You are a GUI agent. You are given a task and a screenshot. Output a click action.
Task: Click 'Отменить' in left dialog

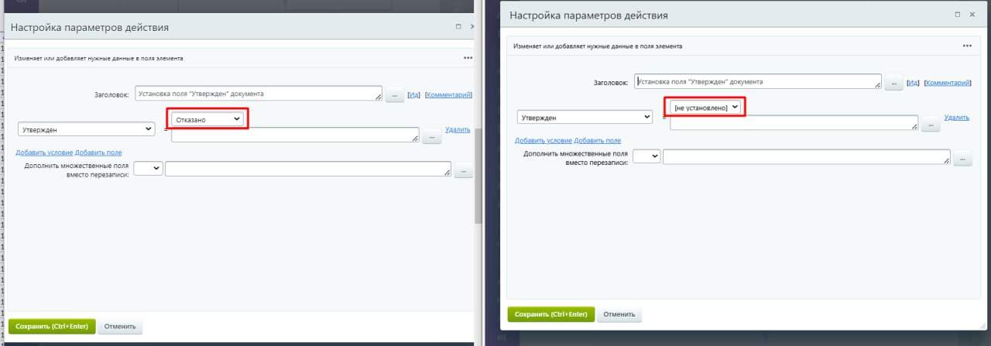(x=120, y=327)
